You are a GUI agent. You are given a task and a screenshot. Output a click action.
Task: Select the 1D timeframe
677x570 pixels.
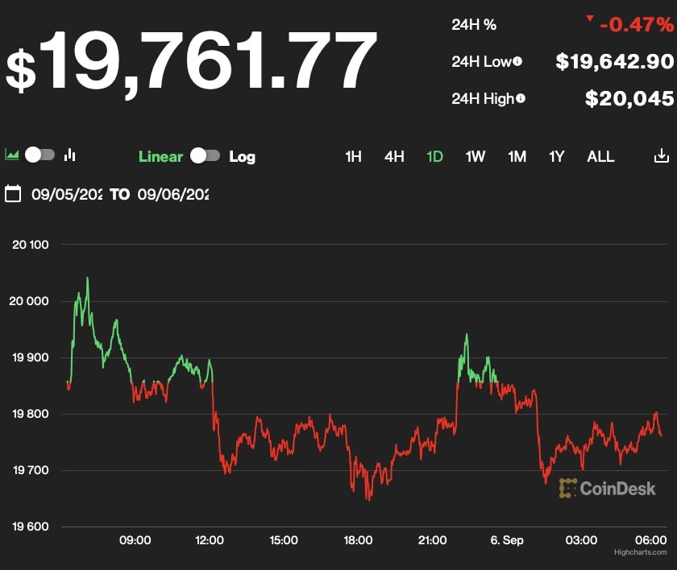pyautogui.click(x=434, y=156)
